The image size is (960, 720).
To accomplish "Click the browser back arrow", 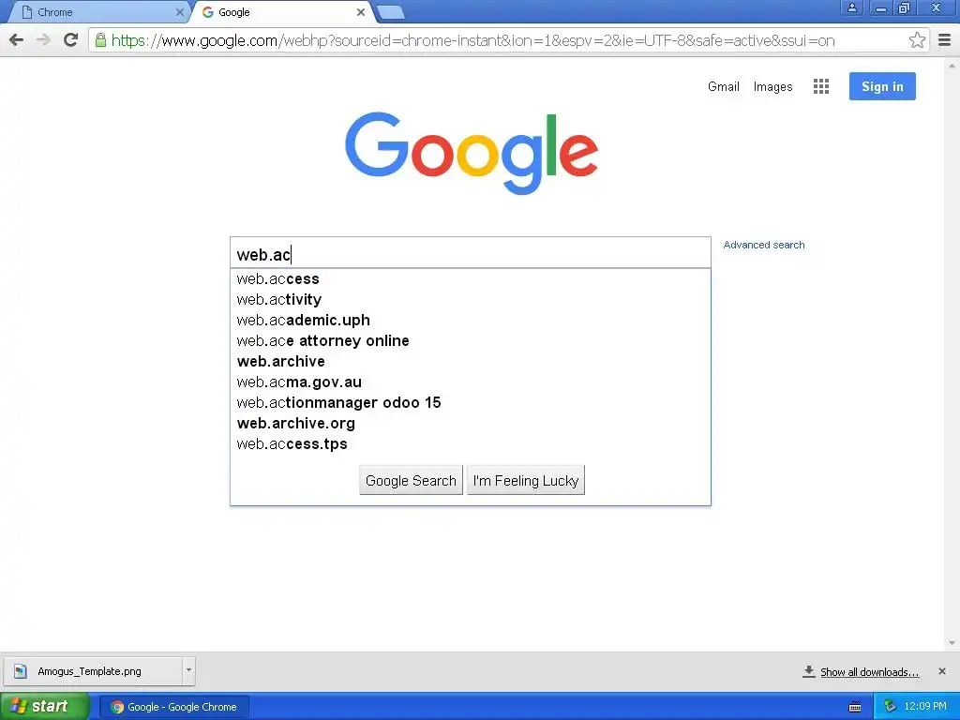I will click(x=17, y=40).
